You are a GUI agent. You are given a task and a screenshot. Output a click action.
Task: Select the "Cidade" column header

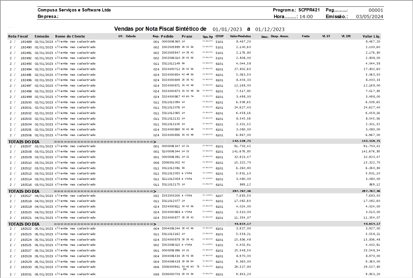point(131,36)
